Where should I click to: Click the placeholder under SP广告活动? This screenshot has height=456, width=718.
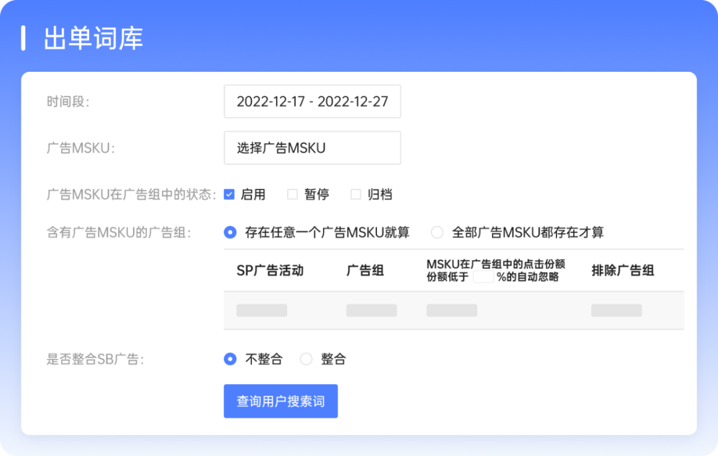(262, 310)
